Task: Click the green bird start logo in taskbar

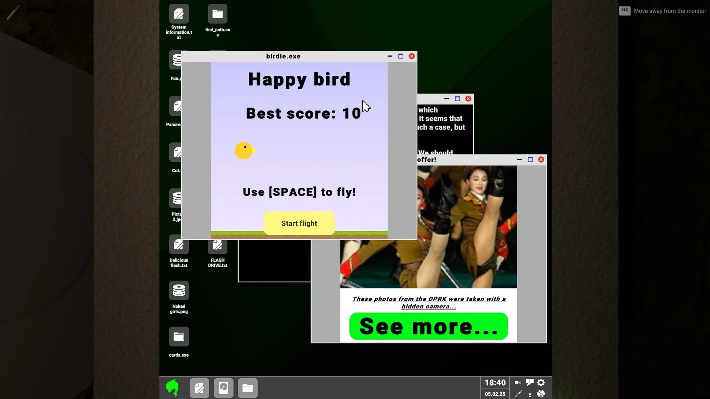Action: click(172, 387)
